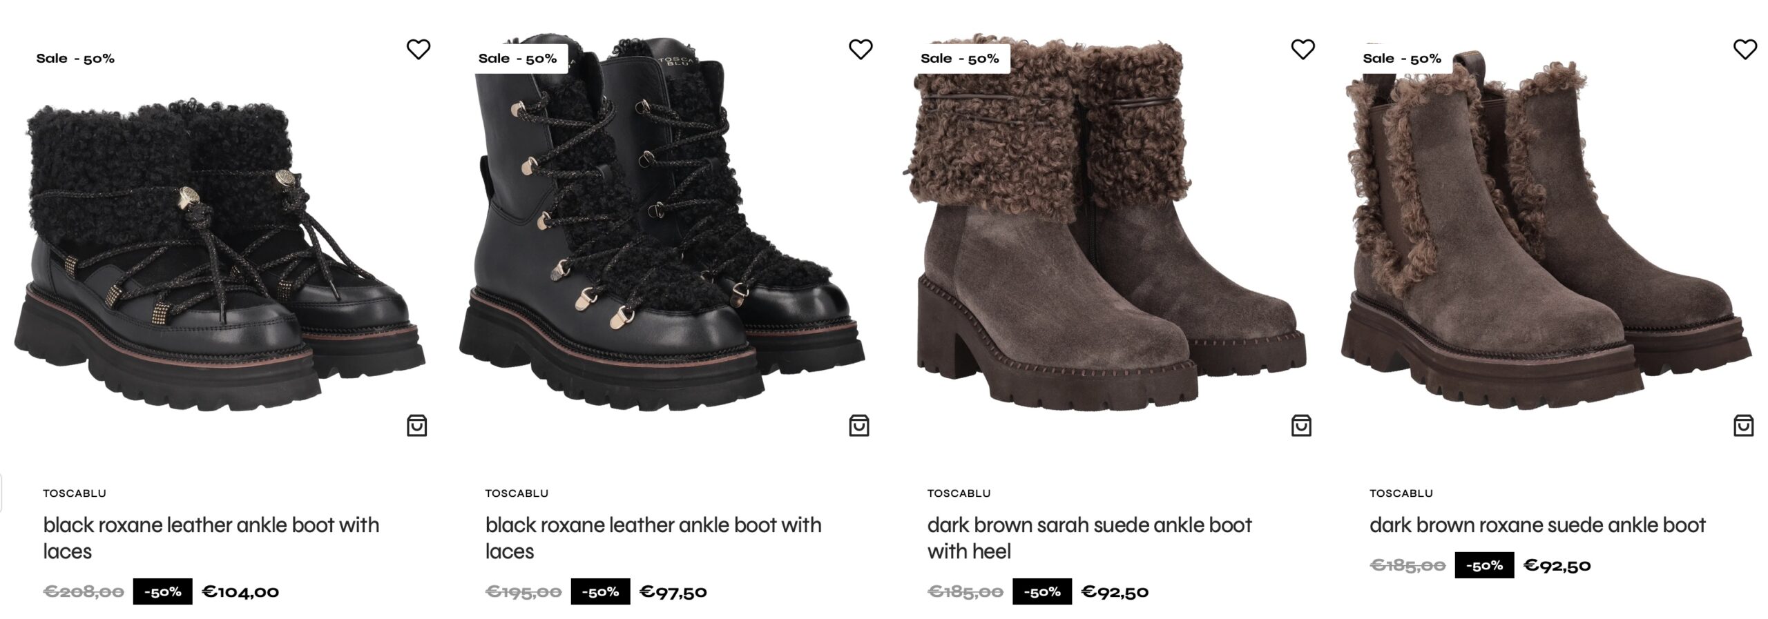Add €104,00 black roxane boot to shopping bag
Viewport: 1768px width, 619px height.
416,426
